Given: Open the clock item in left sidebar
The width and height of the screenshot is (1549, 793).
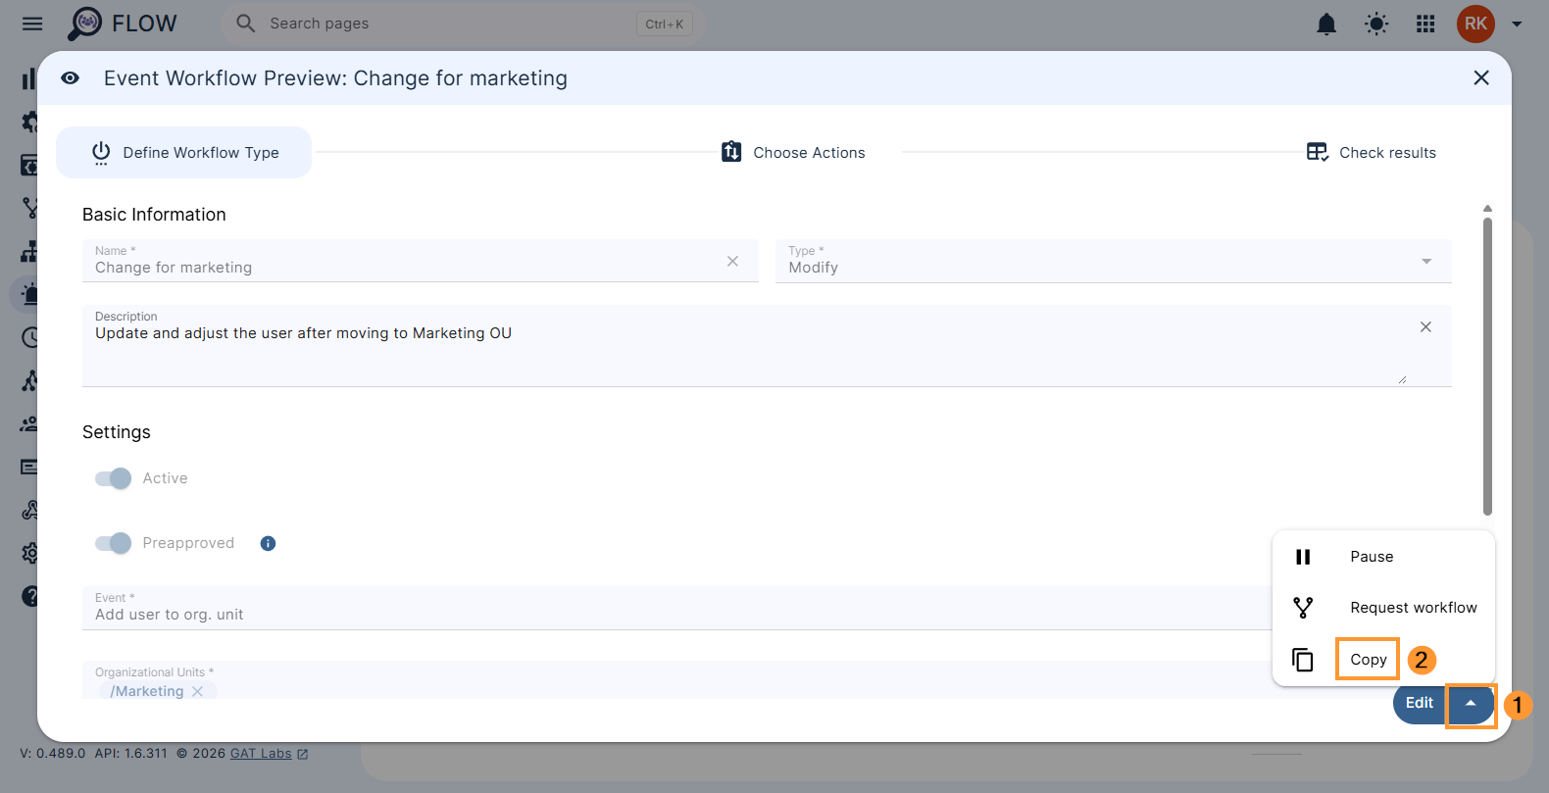Looking at the screenshot, I should tap(30, 337).
